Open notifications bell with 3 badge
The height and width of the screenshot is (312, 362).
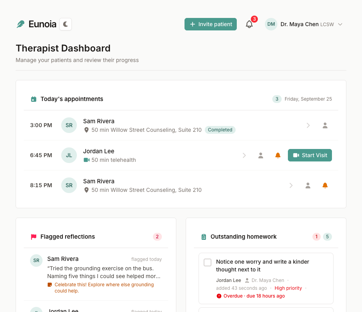[249, 24]
